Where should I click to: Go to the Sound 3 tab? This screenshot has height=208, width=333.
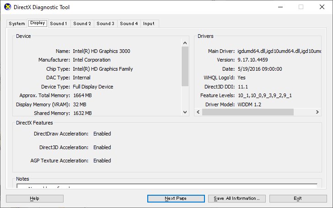tap(105, 24)
